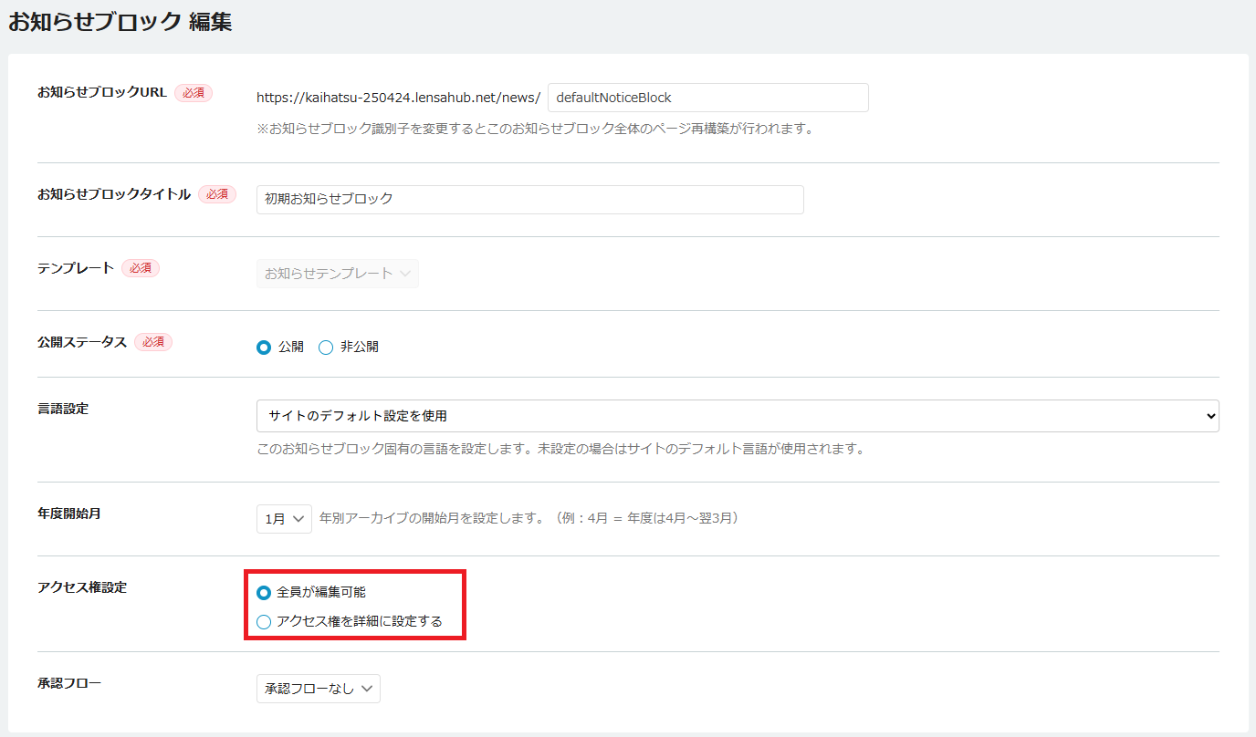The image size is (1256, 737).
Task: Click the kaihatsu-250424.lensahub.net URL prefix text
Action: pyautogui.click(x=398, y=98)
